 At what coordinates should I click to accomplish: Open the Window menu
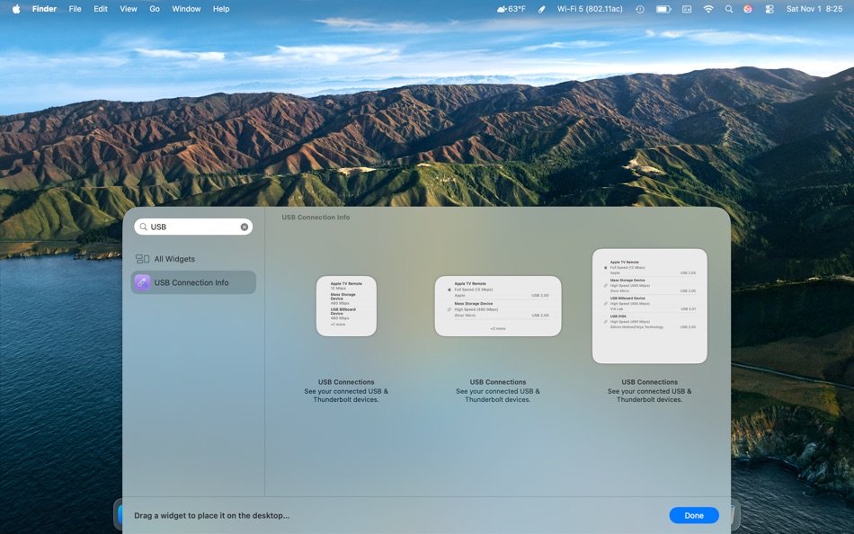click(x=186, y=8)
